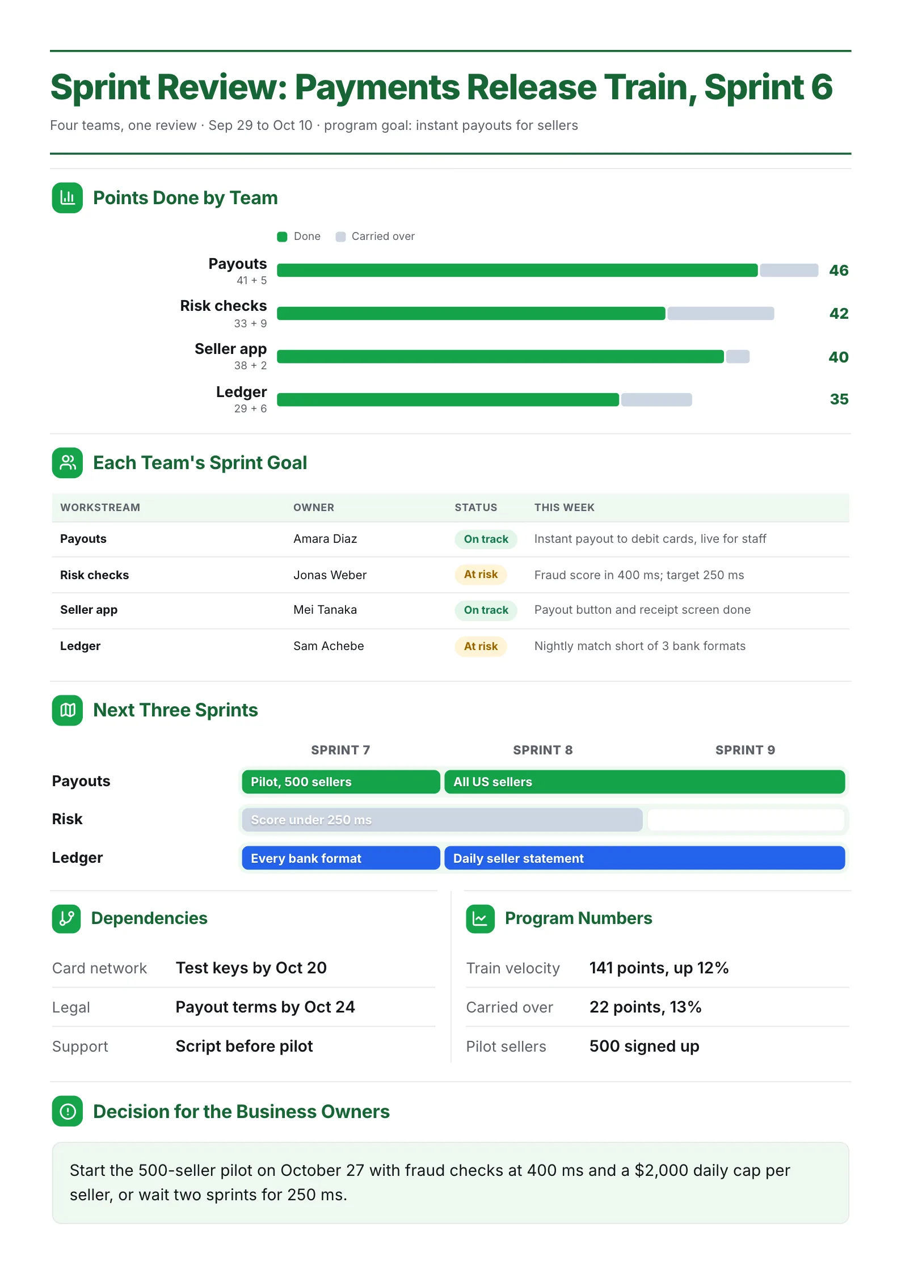Screen dimensions: 901x1274
Task: Click 141 points, up 12% velocity value
Action: coord(659,968)
